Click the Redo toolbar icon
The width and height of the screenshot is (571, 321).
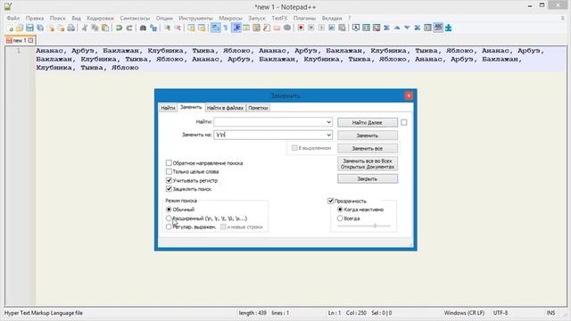pyautogui.click(x=129, y=28)
